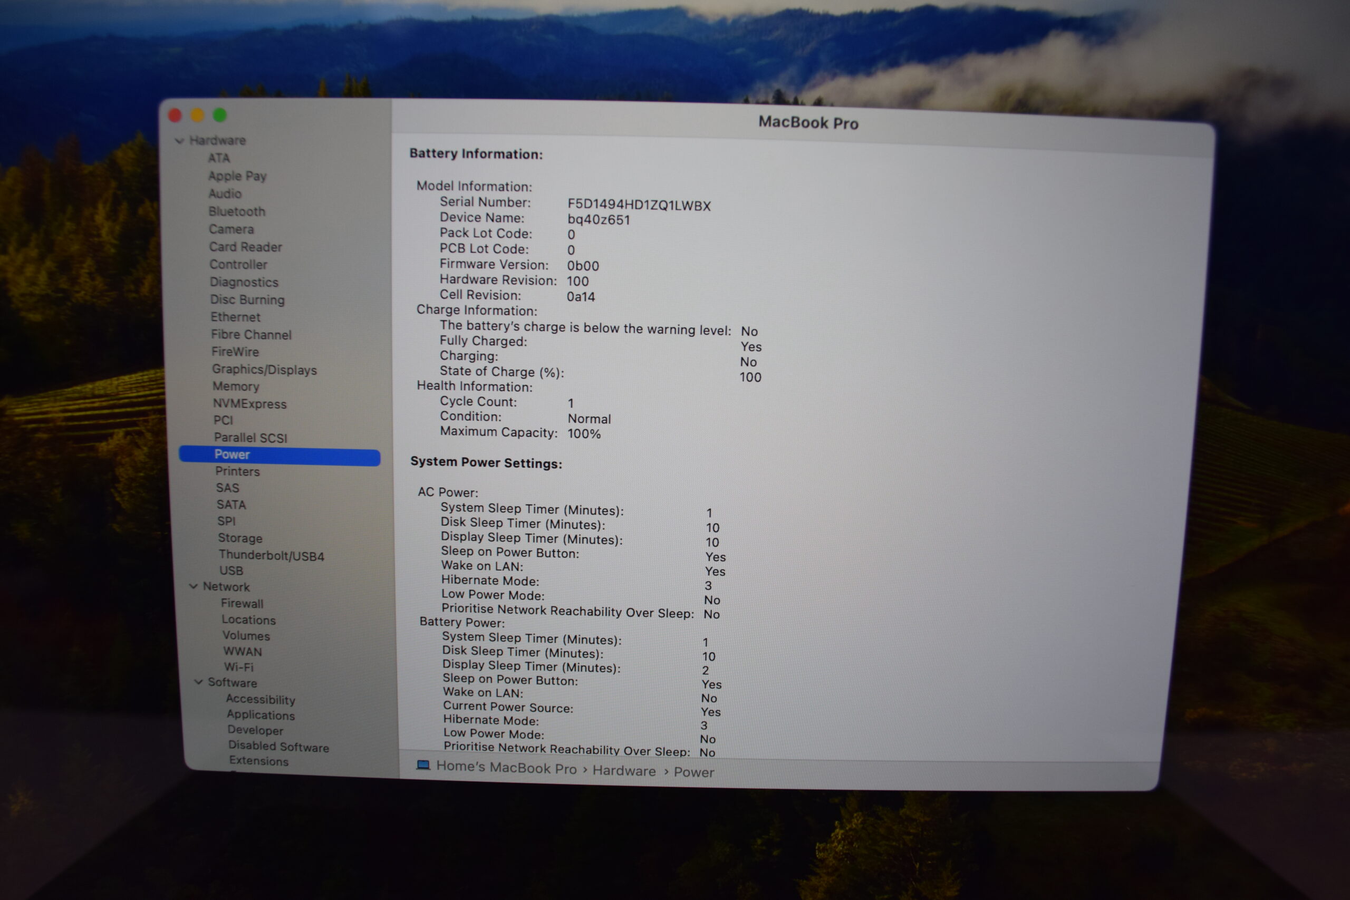Select Card Reader in the sidebar
The image size is (1350, 900).
click(x=246, y=247)
